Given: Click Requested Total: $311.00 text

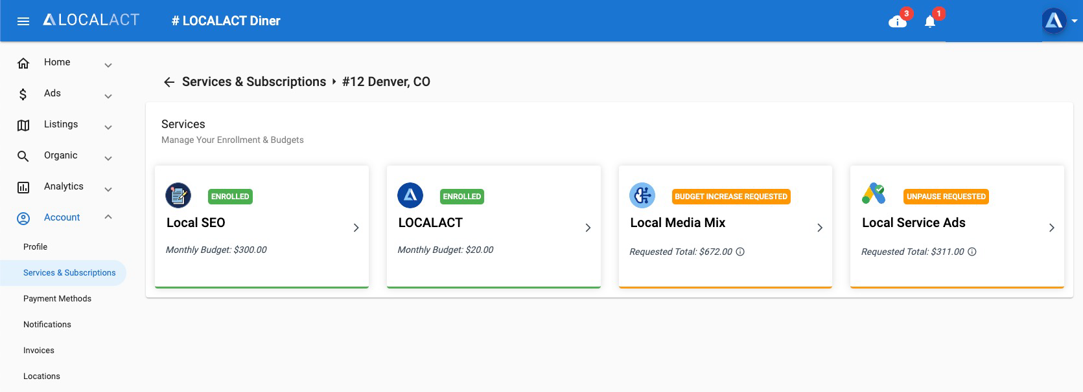Looking at the screenshot, I should [913, 252].
